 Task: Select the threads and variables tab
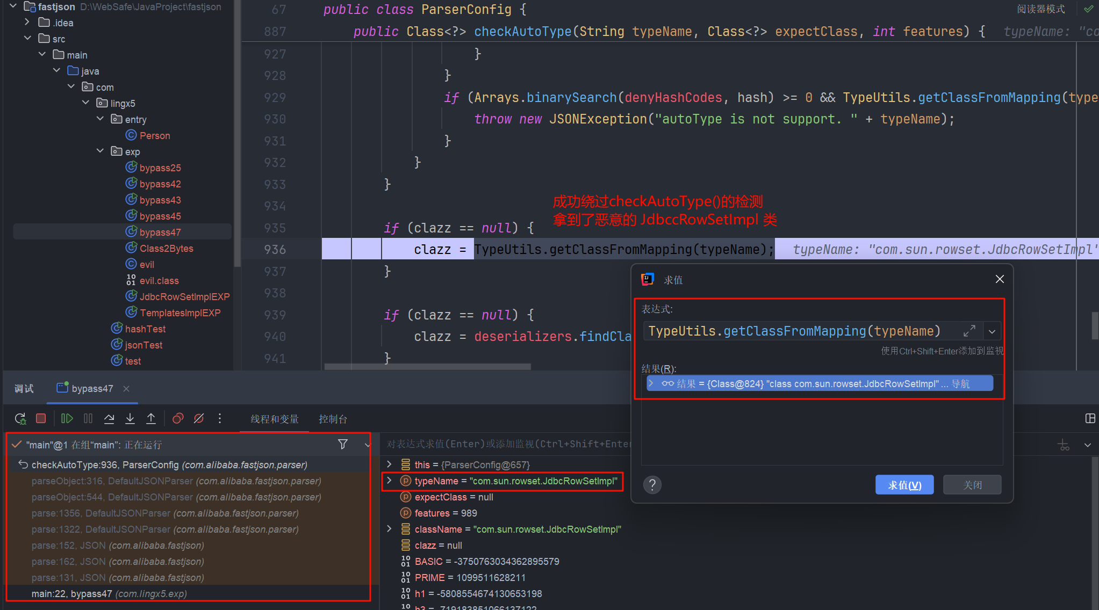[274, 419]
